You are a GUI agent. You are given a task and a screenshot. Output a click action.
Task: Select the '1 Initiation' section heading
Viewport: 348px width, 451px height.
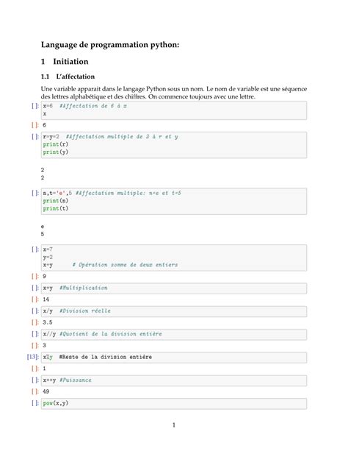coord(65,62)
